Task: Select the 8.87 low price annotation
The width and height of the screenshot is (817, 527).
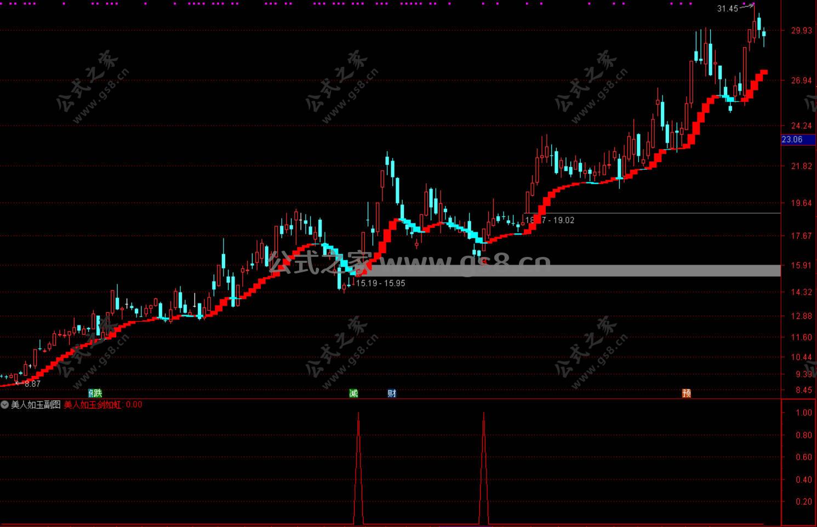Action: [32, 384]
